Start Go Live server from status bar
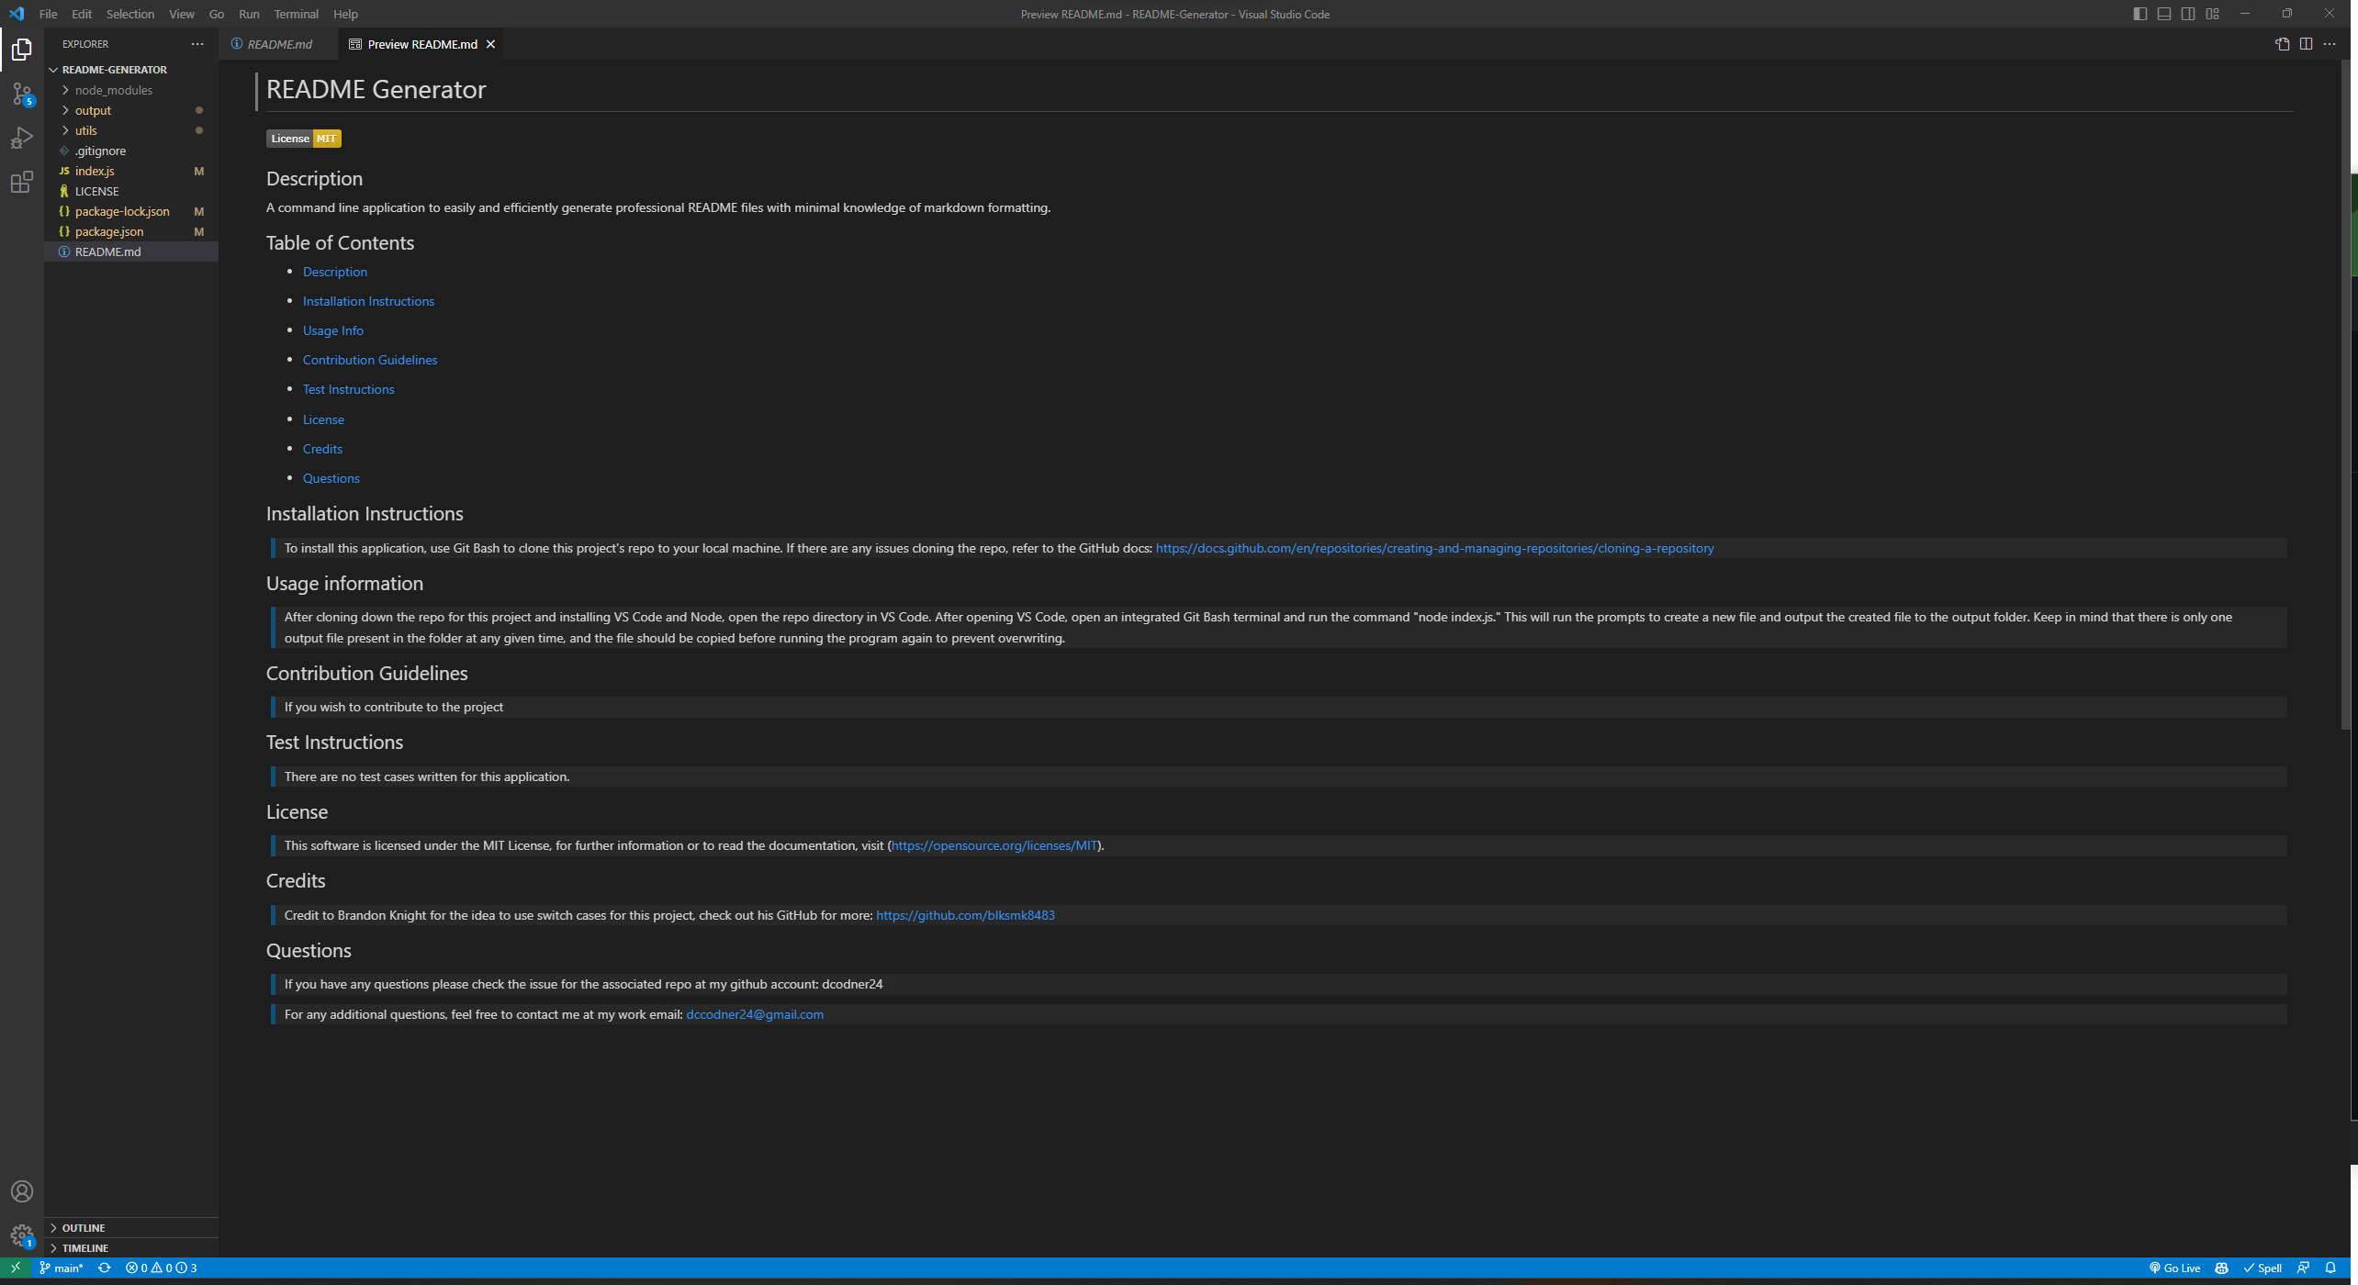2358x1285 pixels. pos(2177,1268)
